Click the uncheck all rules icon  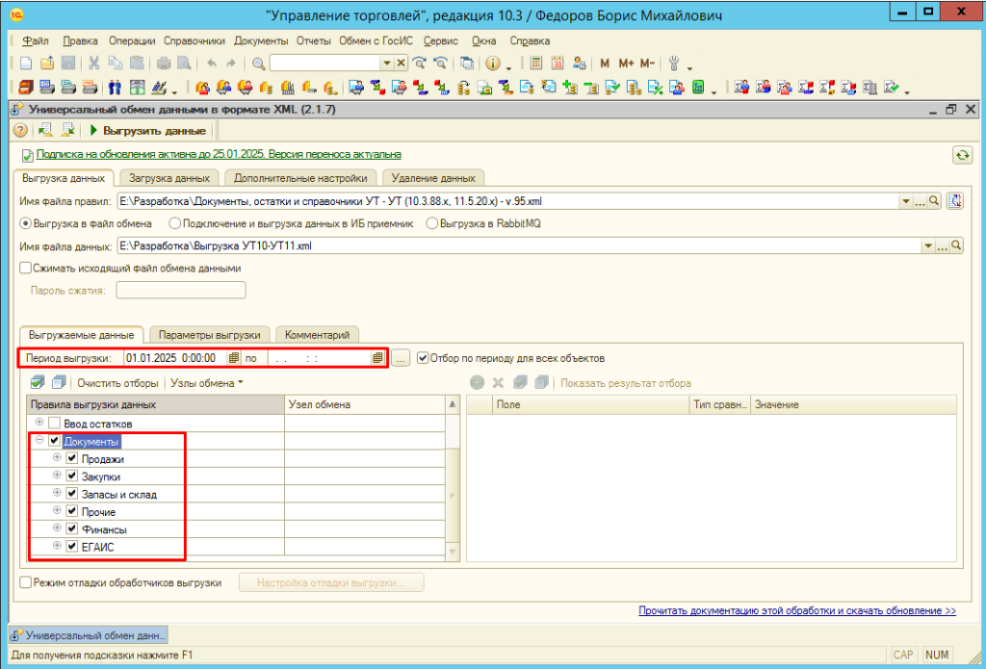pos(59,382)
